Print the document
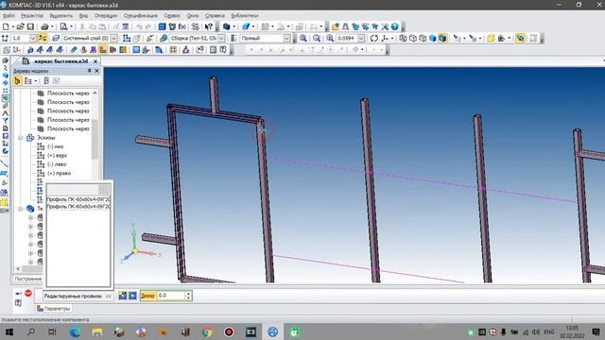605x340 pixels. (x=44, y=26)
